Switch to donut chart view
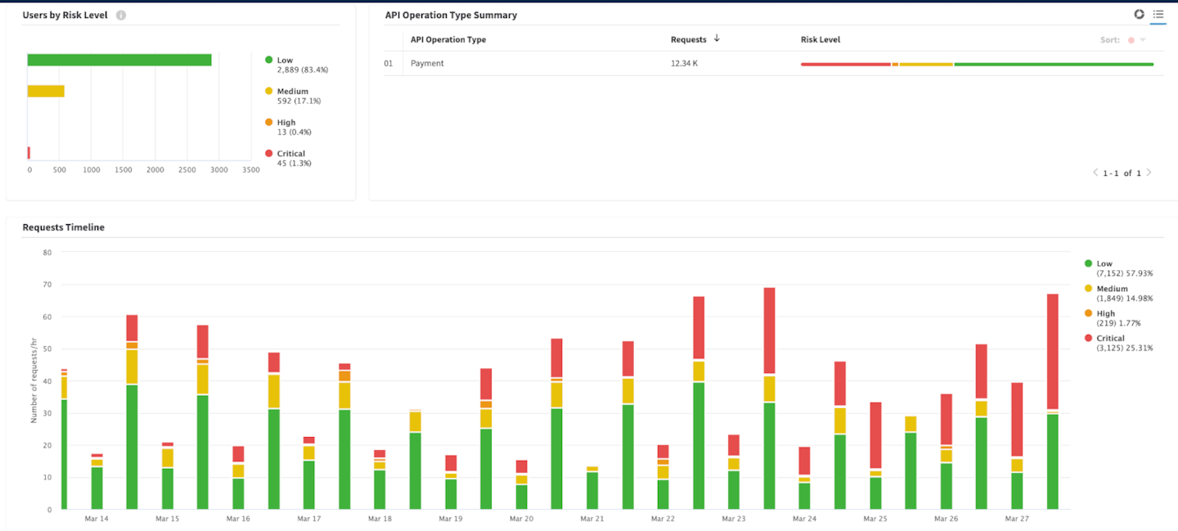 coord(1139,15)
